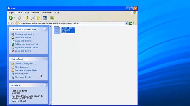The width and height of the screenshot is (190, 106).
Task: Click the Policia no Radar folder icon
Action: [x=13, y=64]
